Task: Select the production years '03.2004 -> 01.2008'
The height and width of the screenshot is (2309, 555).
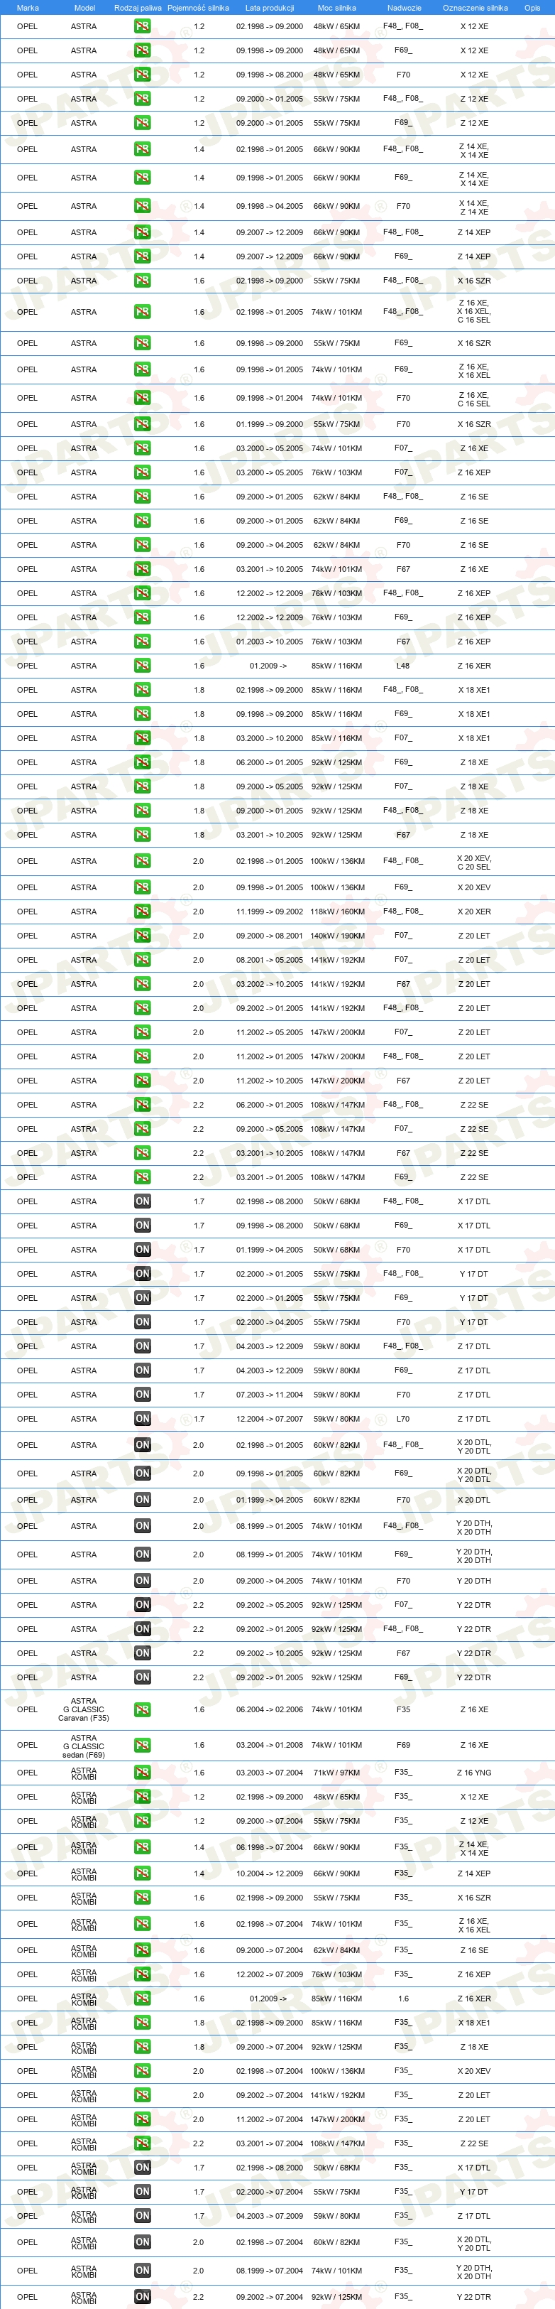Action: (270, 1745)
